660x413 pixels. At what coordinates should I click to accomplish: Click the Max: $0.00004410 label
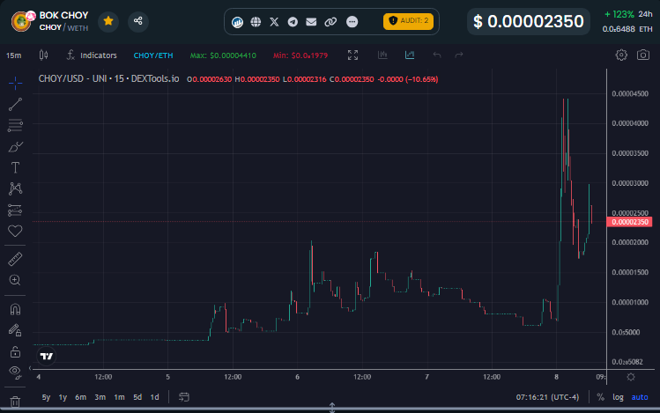(223, 55)
